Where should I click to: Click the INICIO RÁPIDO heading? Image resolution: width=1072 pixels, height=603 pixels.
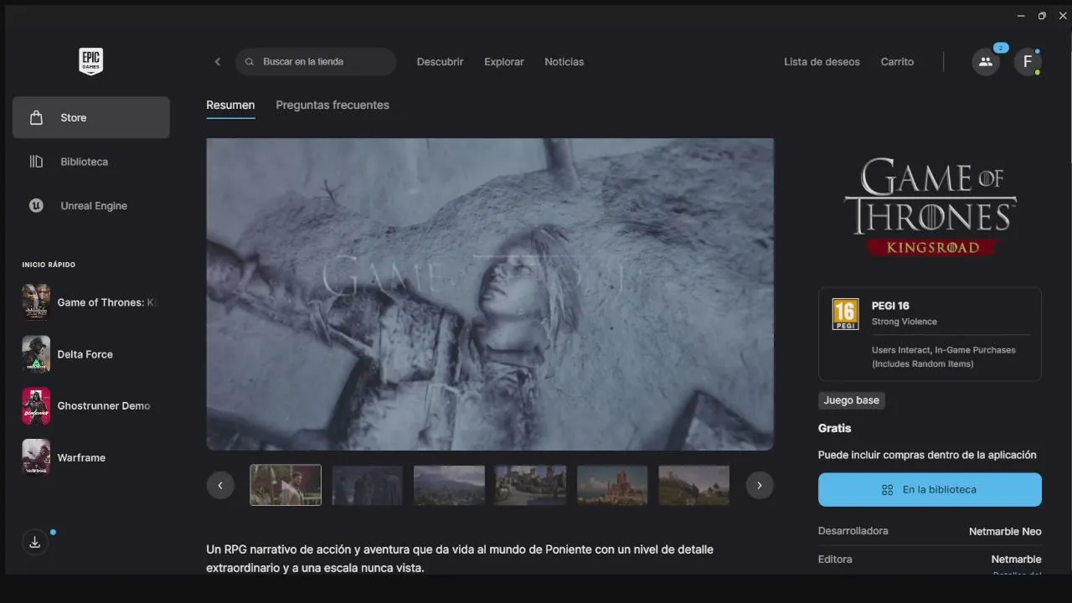(49, 265)
